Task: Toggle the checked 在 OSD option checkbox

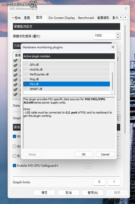Action: 14,137
